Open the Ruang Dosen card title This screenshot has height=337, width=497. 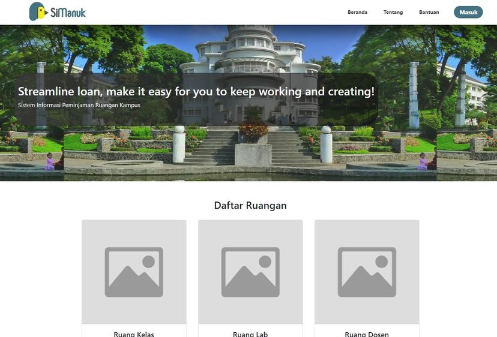pyautogui.click(x=367, y=333)
